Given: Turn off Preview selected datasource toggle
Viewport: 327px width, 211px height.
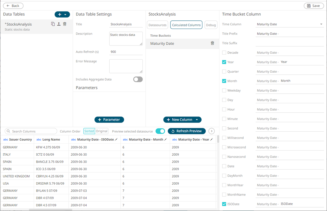Looking at the screenshot, I should point(160,131).
